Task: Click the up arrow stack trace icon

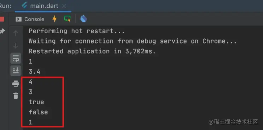Action: [x=16, y=33]
